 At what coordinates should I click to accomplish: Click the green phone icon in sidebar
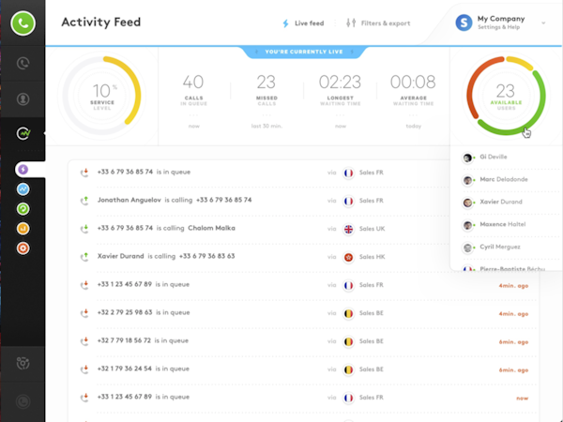[x=23, y=23]
